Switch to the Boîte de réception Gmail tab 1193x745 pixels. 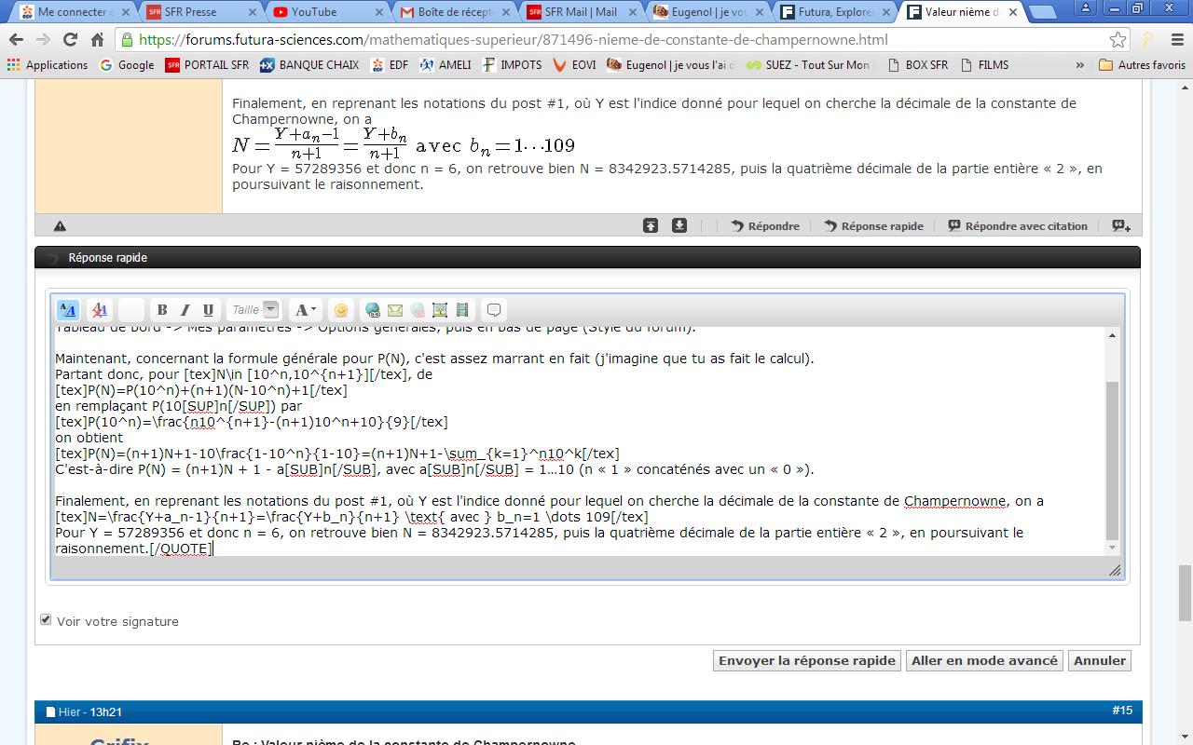454,12
